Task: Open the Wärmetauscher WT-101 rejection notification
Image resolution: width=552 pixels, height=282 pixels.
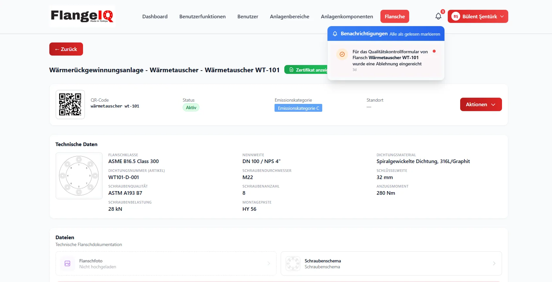Action: [386, 60]
